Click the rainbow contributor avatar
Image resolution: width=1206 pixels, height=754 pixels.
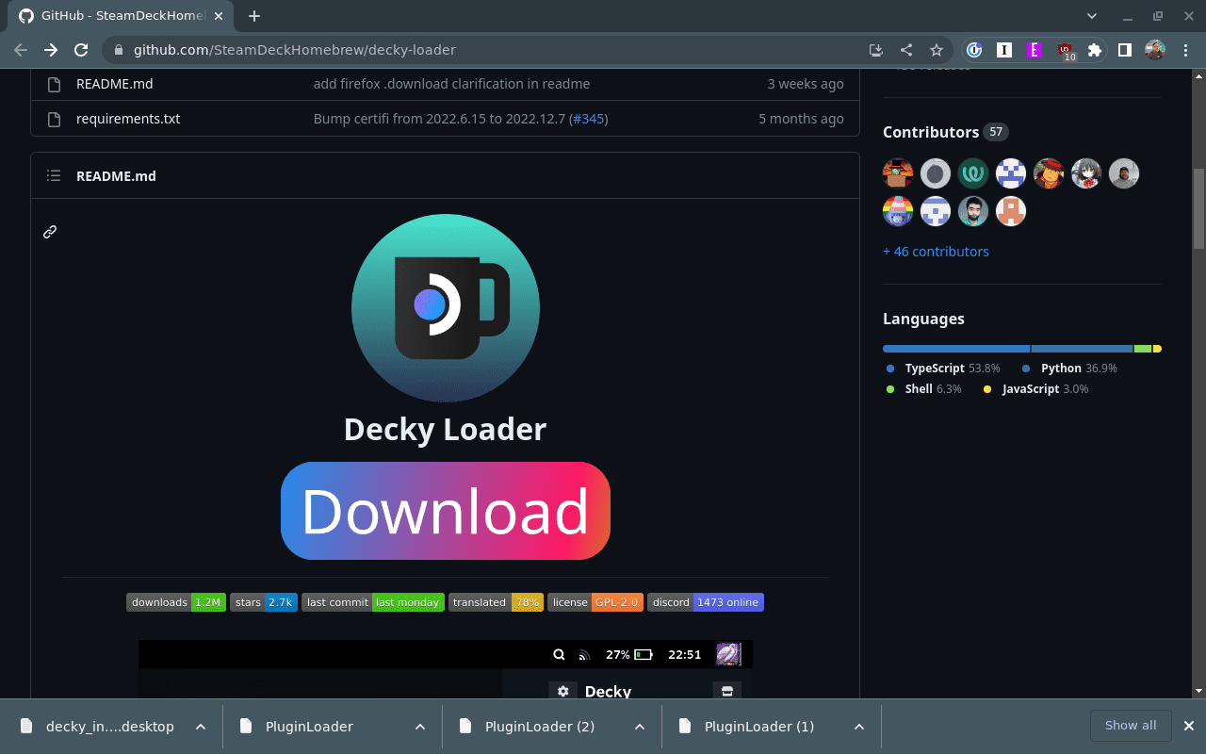(898, 211)
